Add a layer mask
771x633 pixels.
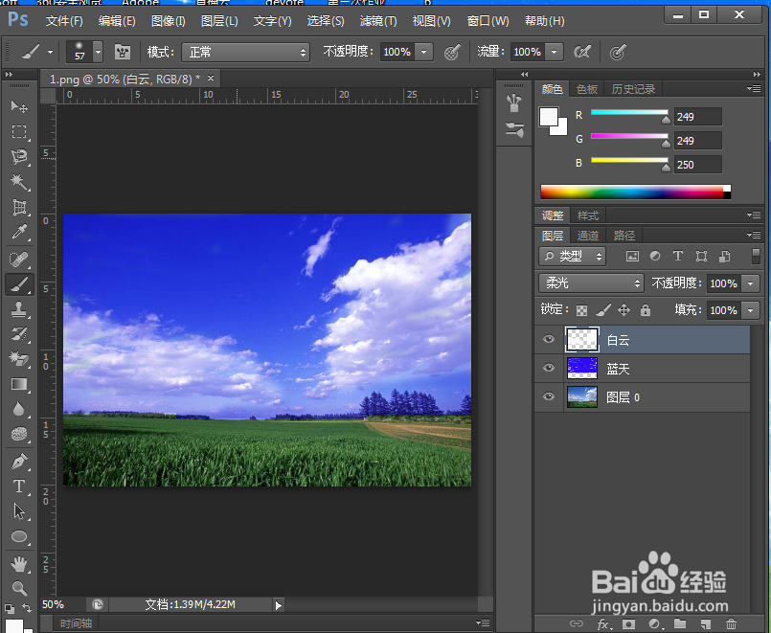point(628,623)
